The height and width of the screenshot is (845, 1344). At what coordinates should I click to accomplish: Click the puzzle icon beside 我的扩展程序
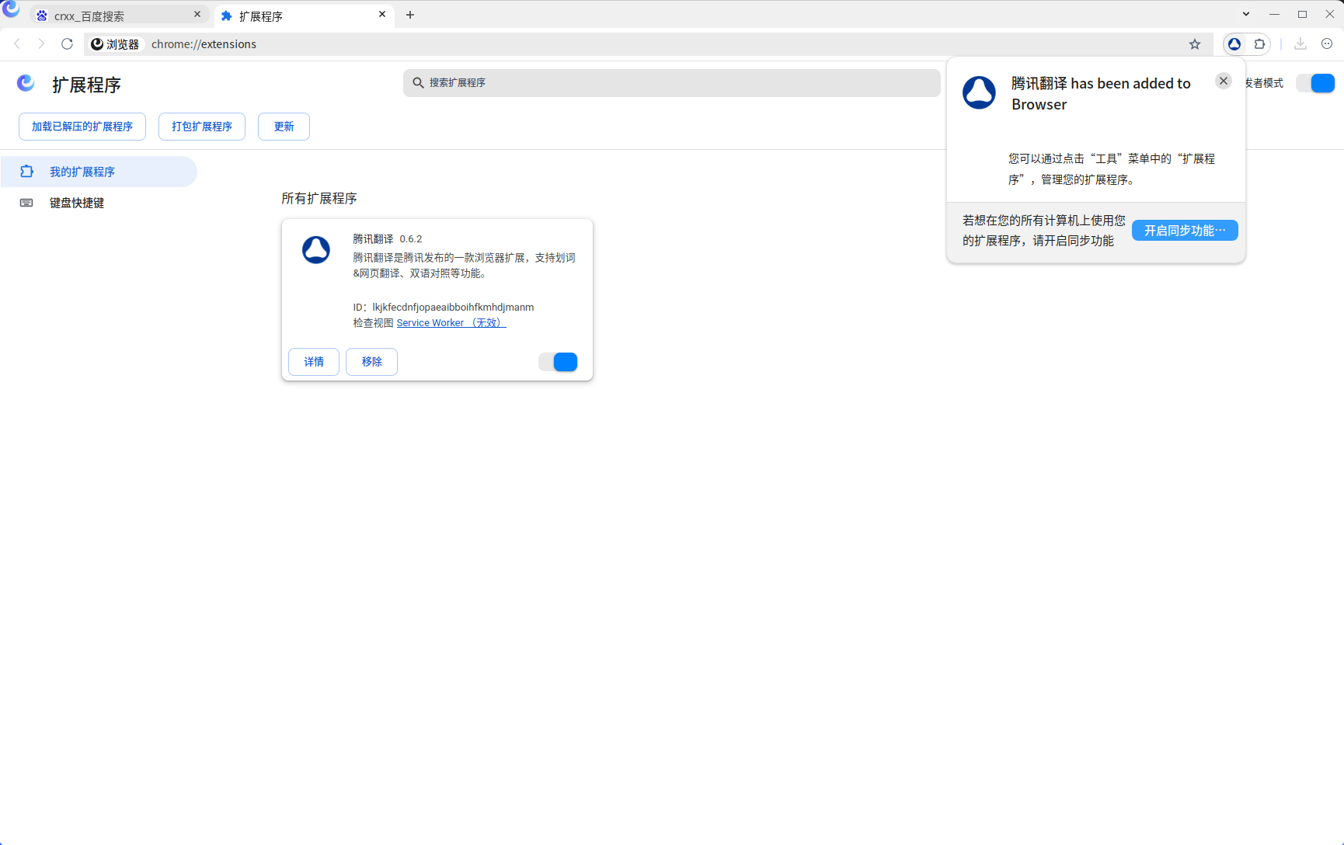(26, 172)
